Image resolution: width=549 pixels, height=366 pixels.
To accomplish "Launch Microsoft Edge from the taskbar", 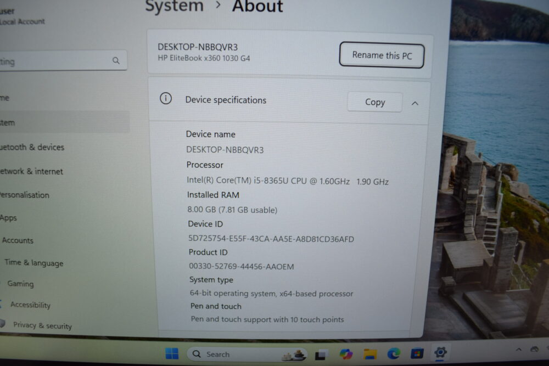I will [x=394, y=354].
